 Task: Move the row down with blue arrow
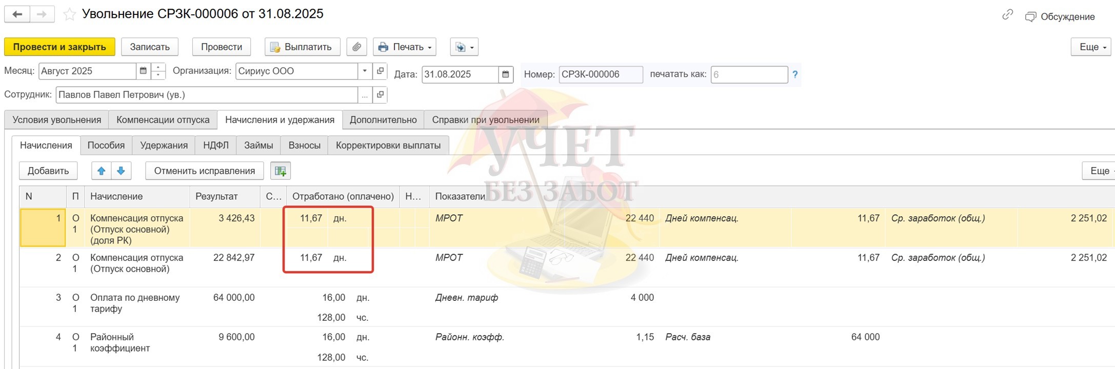pos(121,171)
